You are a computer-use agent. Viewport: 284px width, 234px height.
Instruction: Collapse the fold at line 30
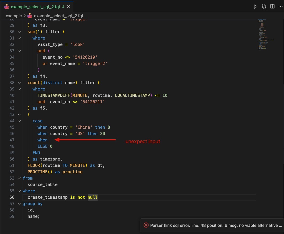tap(19, 32)
